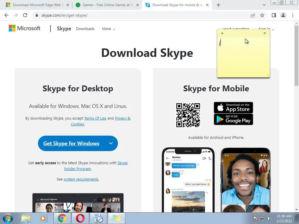
Task: Bookmark this page with star icon
Action: (262, 15)
